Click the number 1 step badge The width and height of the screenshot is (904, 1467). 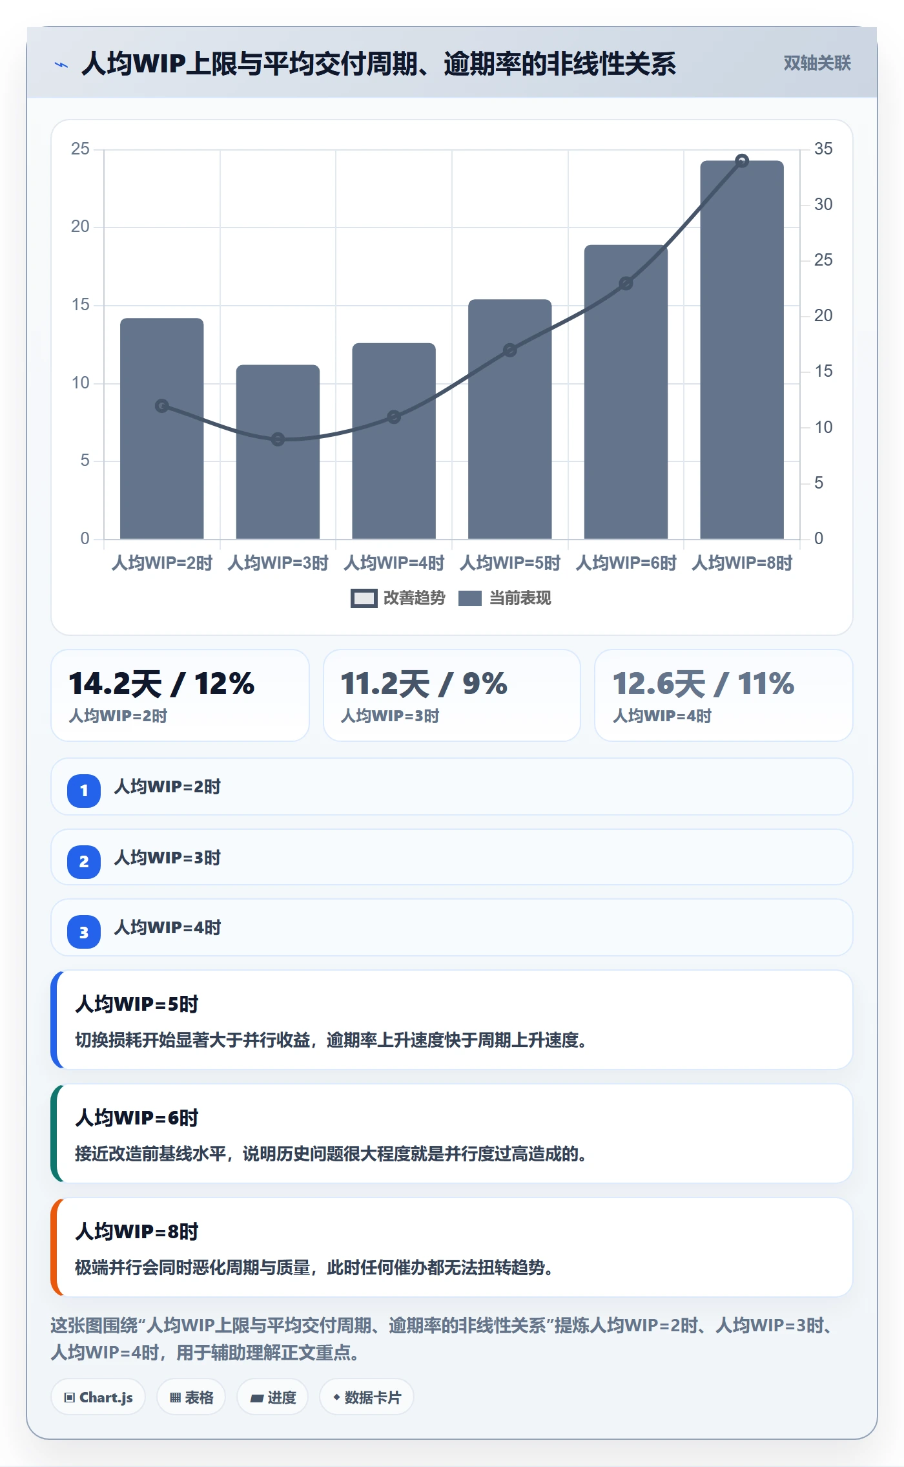pos(84,790)
